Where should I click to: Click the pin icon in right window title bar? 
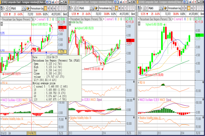[x=190, y=2]
